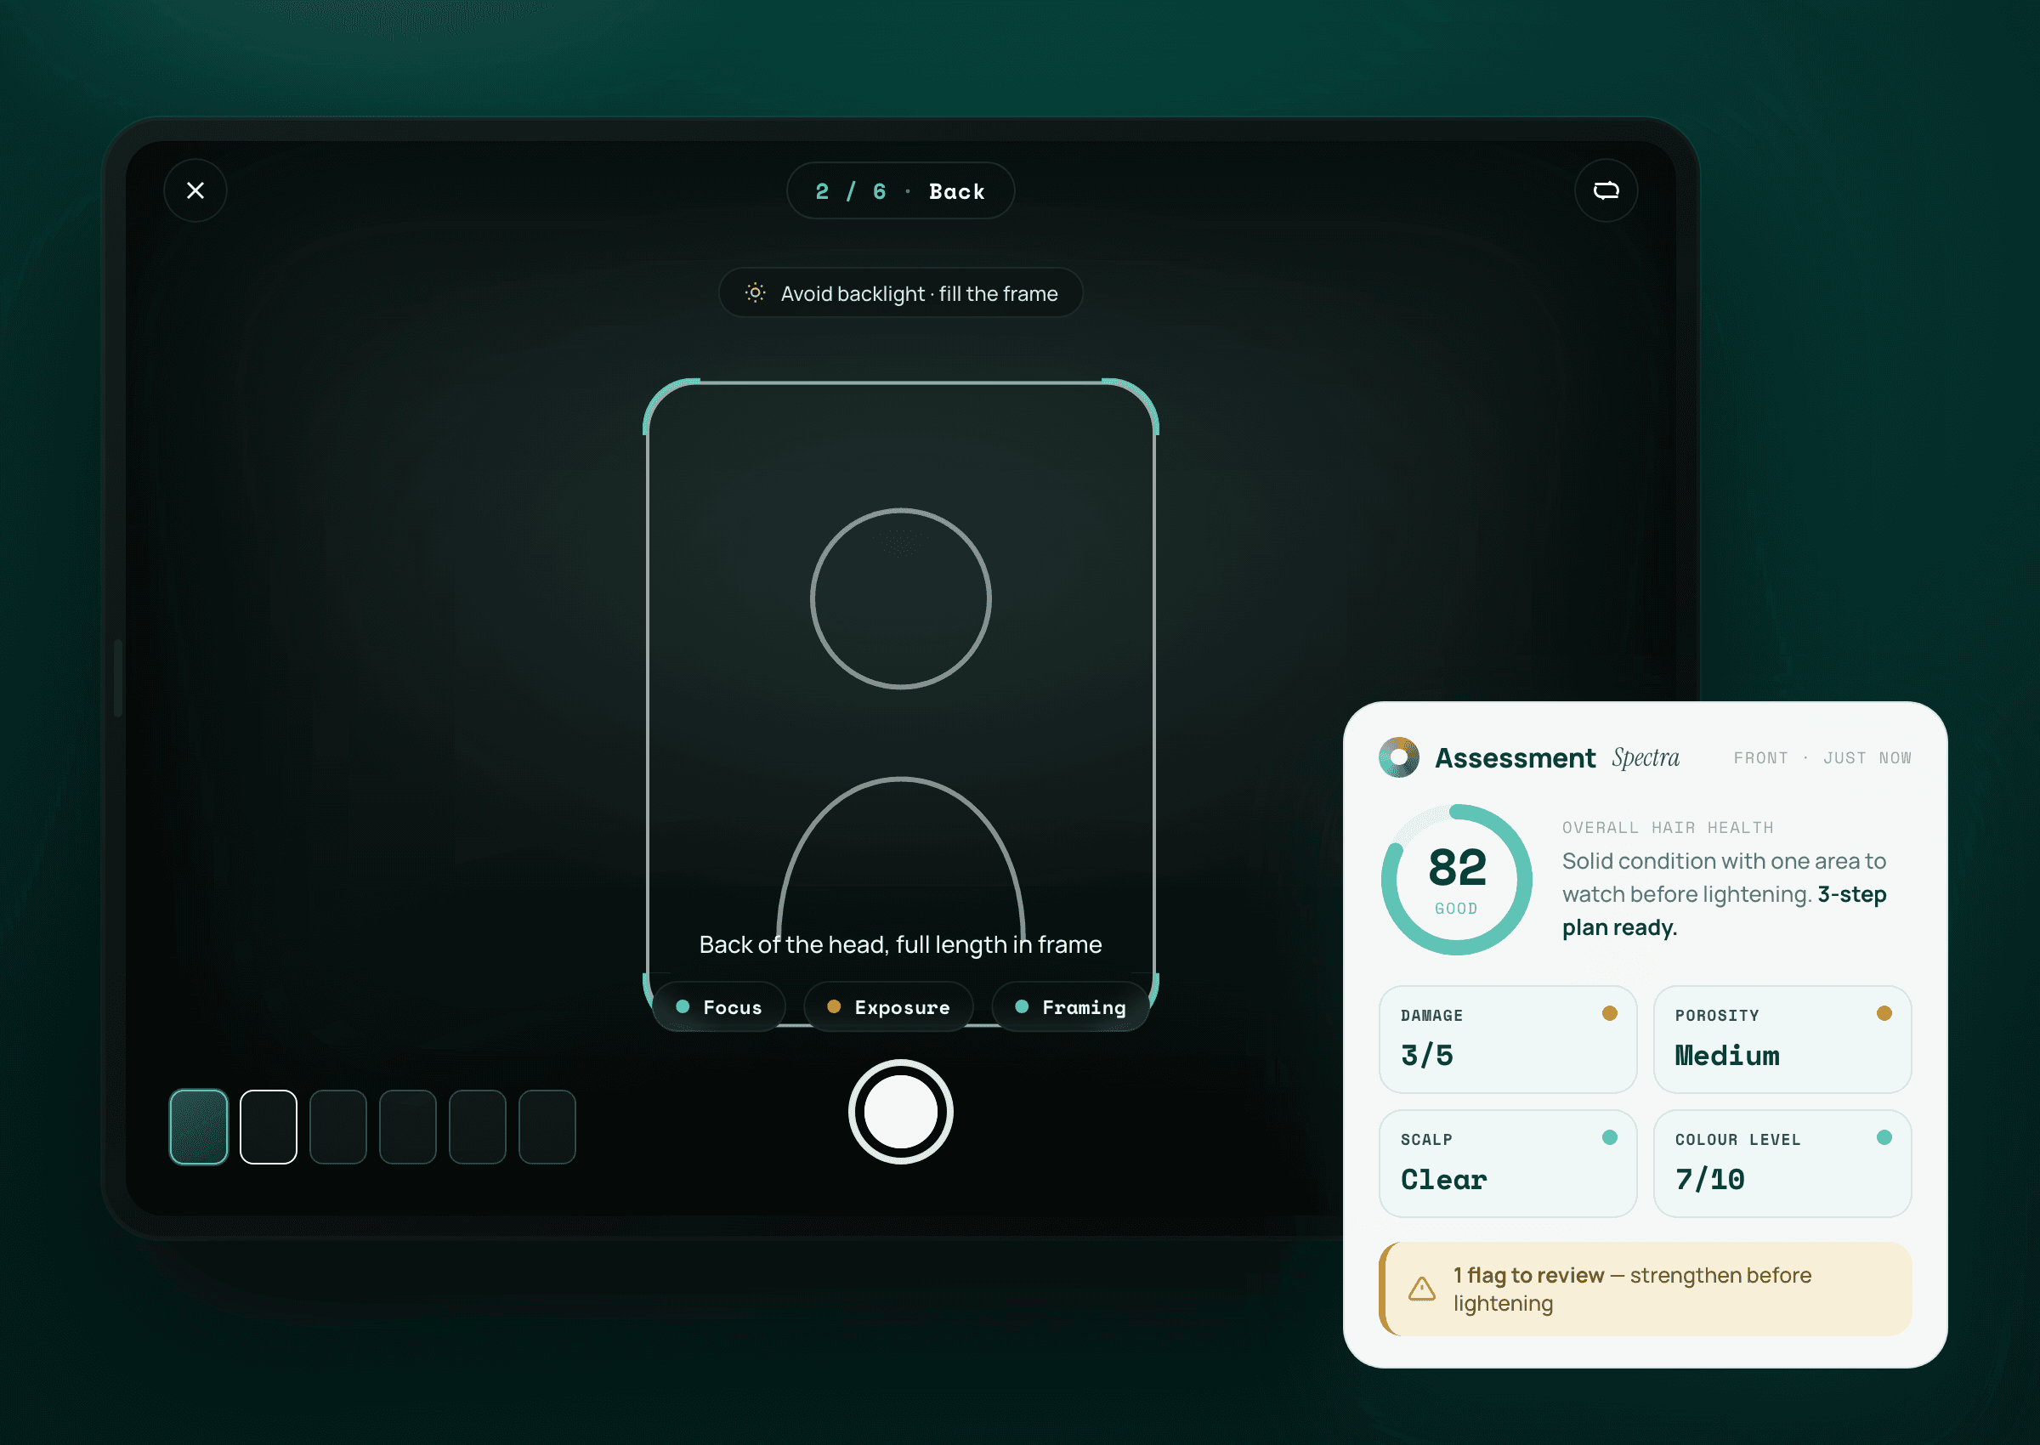Viewport: 2040px width, 1445px height.
Task: Open the Colour Level 7/10 card
Action: pyautogui.click(x=1782, y=1163)
